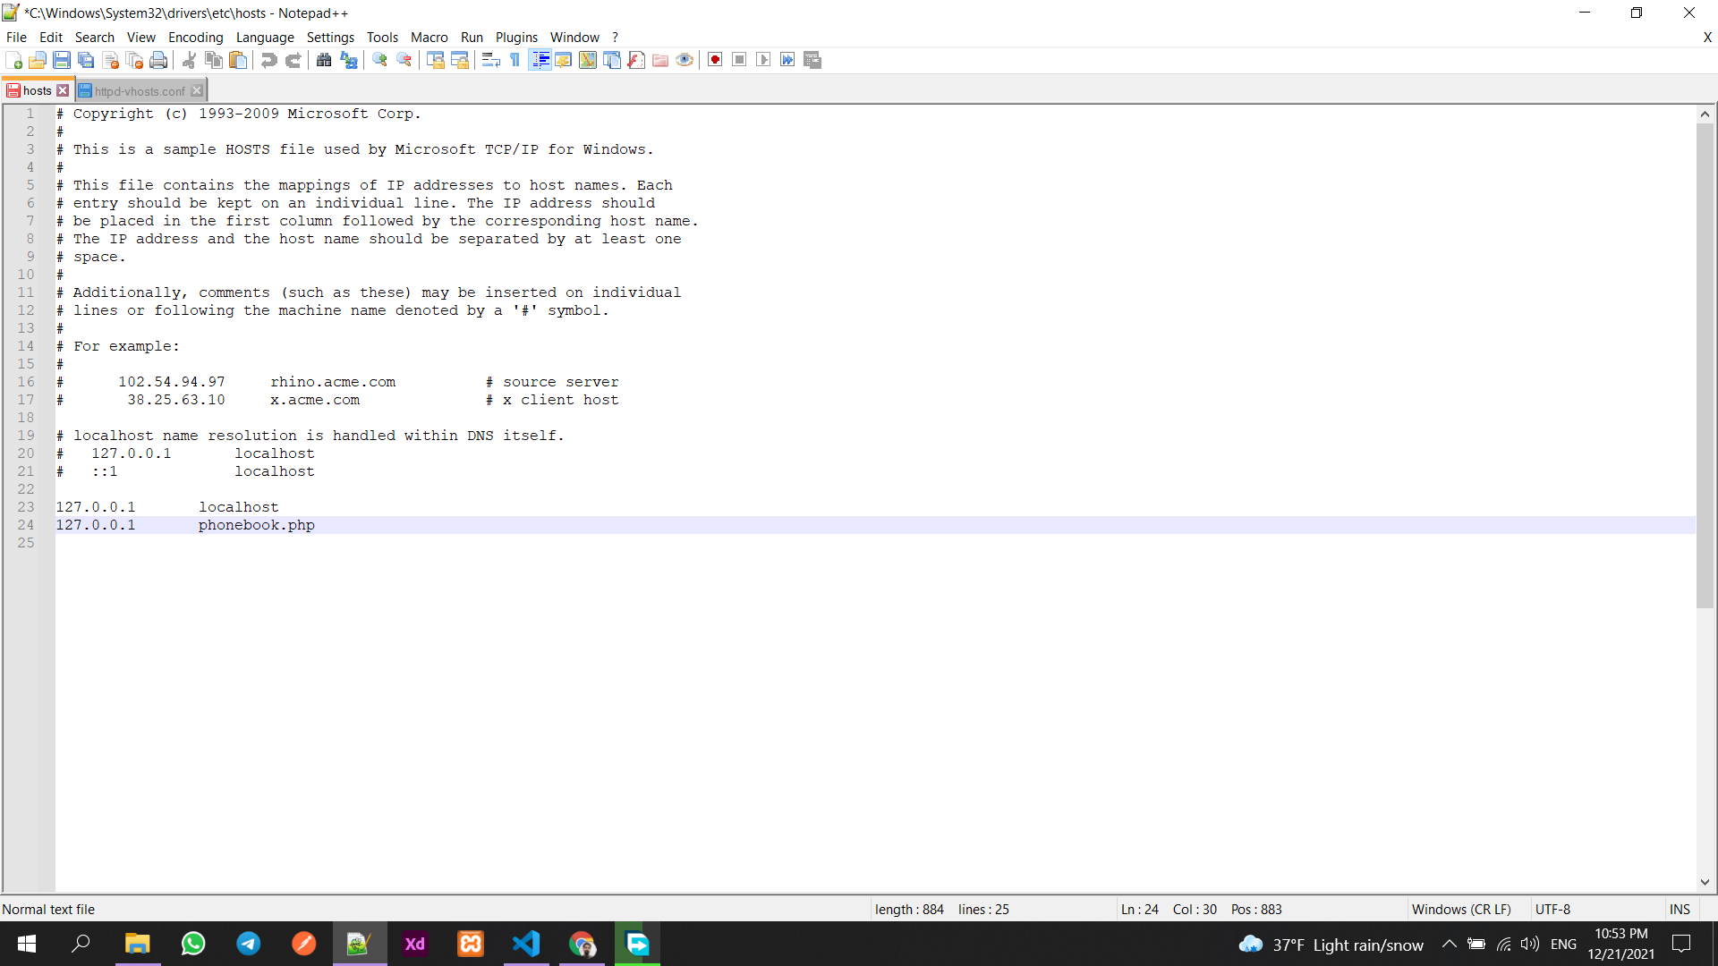Image resolution: width=1718 pixels, height=966 pixels.
Task: Copy the selection with the Copy toolbar icon
Action: pyautogui.click(x=214, y=60)
